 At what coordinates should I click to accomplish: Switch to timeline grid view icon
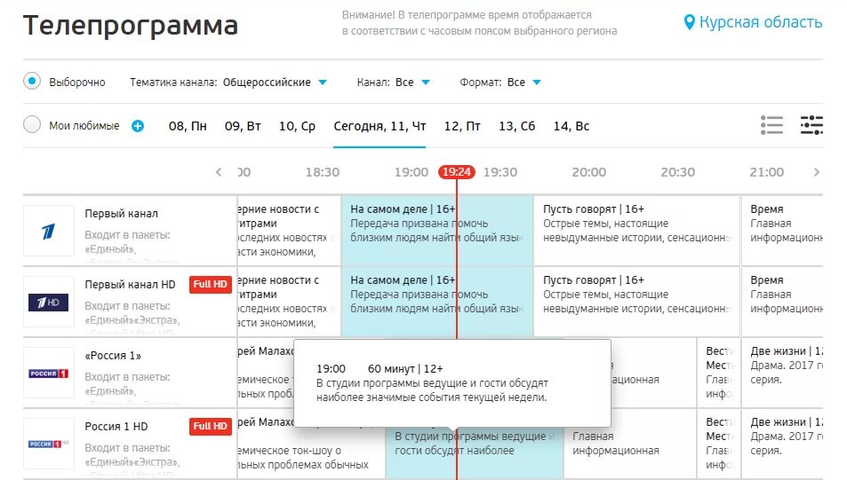811,125
